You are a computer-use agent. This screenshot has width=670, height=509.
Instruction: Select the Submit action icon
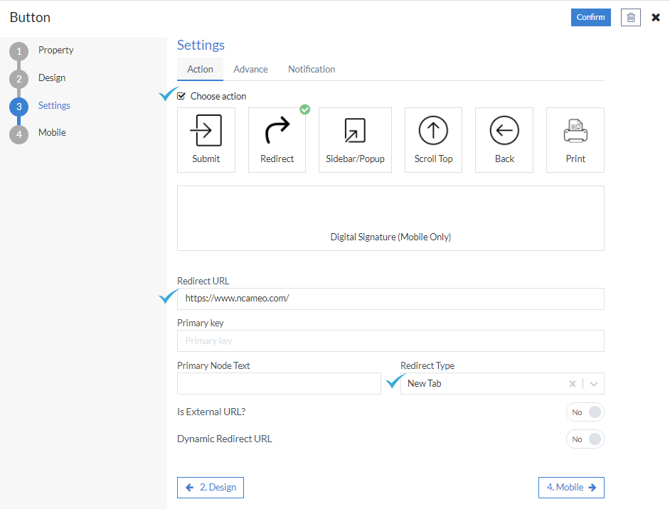[206, 139]
